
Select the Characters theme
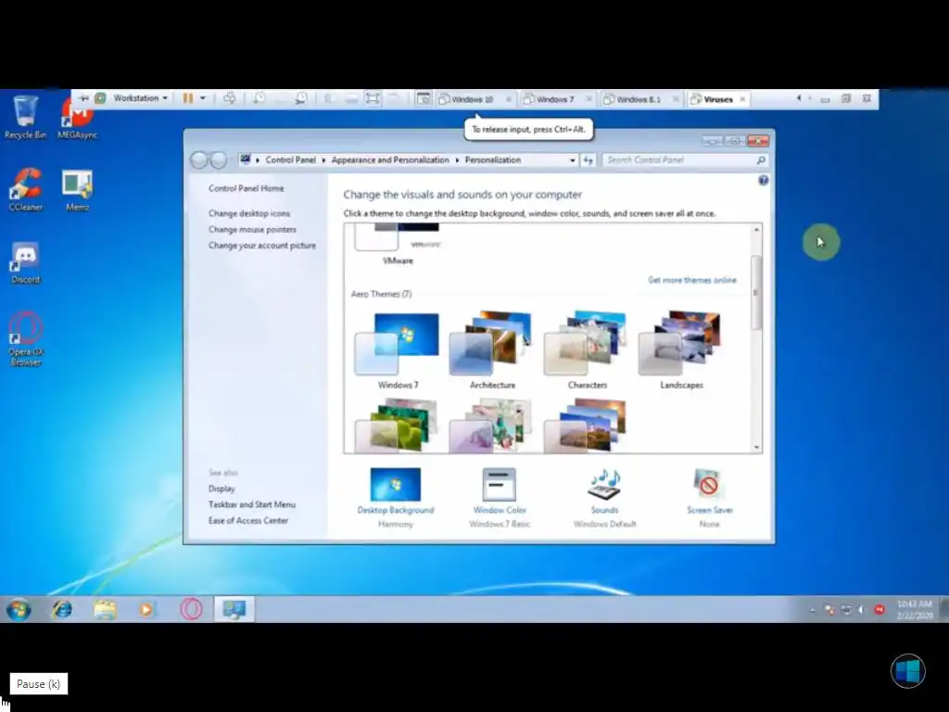click(587, 351)
